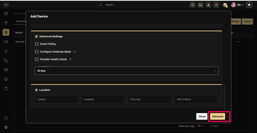Viewport: 257px width, 133px height.
Task: Open the bottom settings gear icon
Action: tap(6, 127)
